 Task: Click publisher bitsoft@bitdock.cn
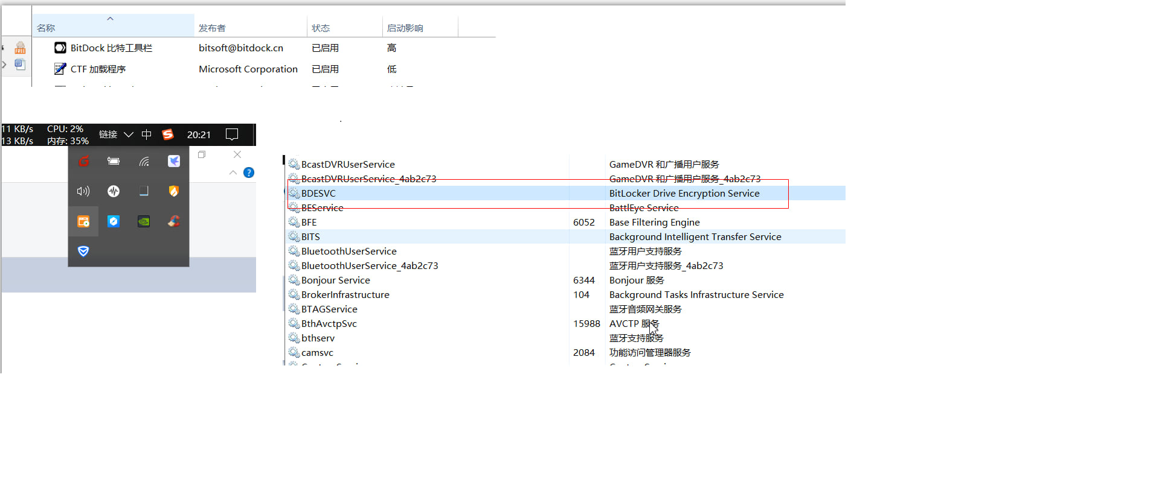pos(241,48)
